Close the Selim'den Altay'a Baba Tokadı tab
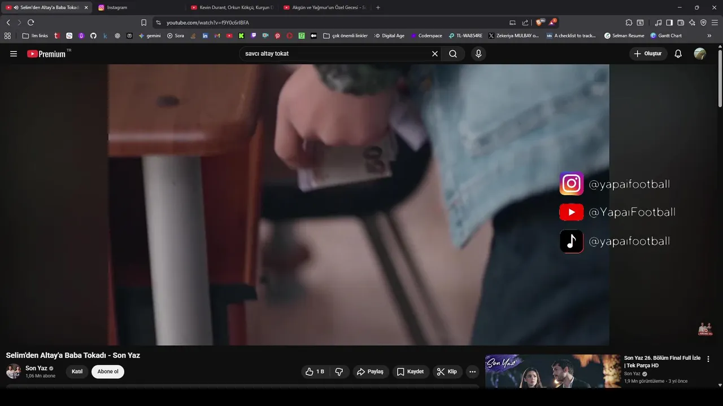The width and height of the screenshot is (723, 406). [86, 7]
